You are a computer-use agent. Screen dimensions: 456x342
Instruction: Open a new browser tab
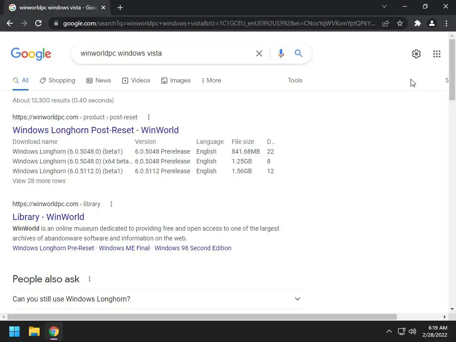tap(120, 8)
